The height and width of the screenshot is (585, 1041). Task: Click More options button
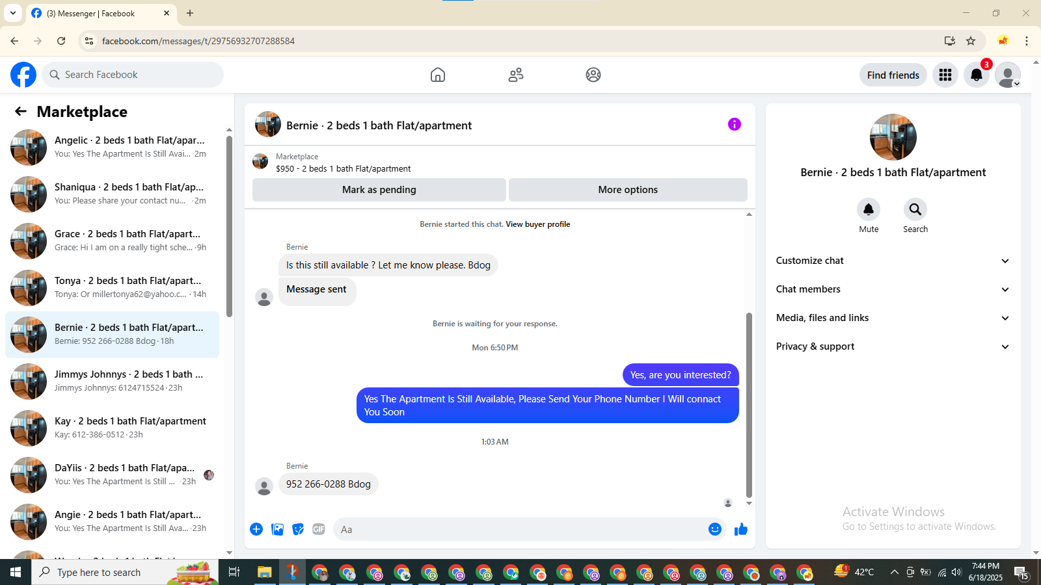628,190
